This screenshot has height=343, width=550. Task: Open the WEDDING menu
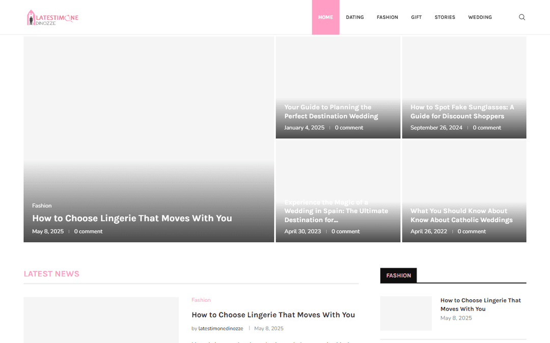pos(480,17)
